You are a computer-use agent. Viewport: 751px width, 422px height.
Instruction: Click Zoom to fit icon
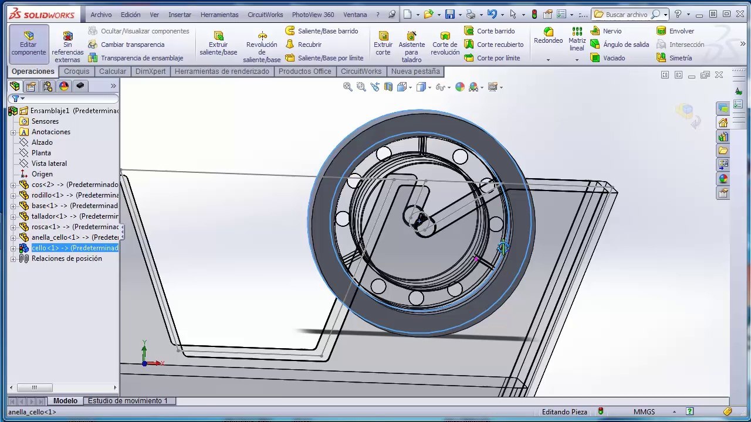tap(347, 87)
